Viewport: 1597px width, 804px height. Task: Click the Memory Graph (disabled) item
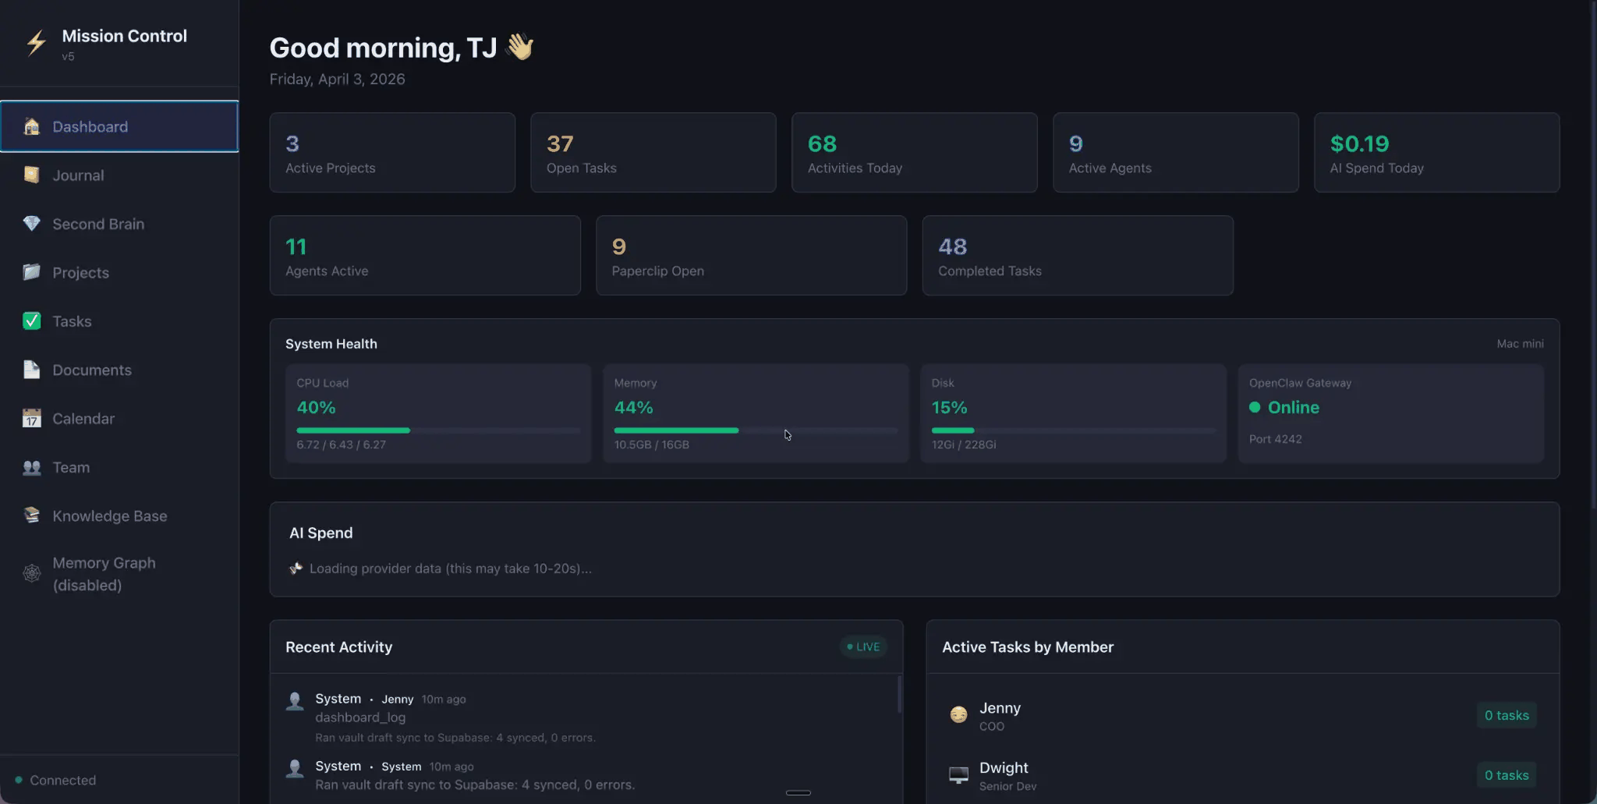point(104,574)
